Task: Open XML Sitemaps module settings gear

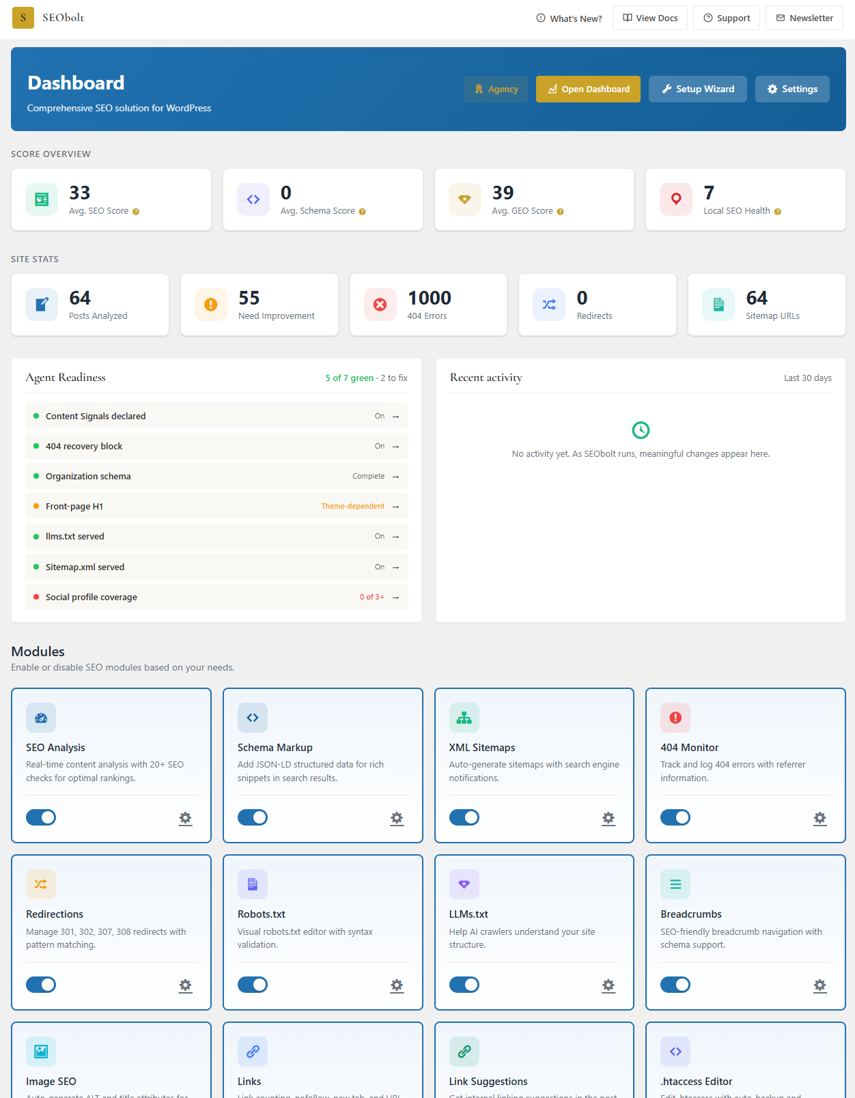Action: pos(608,818)
